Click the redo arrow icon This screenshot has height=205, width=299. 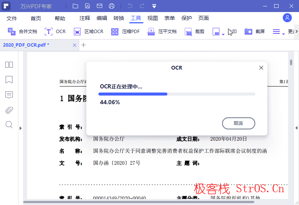[x=142, y=6]
